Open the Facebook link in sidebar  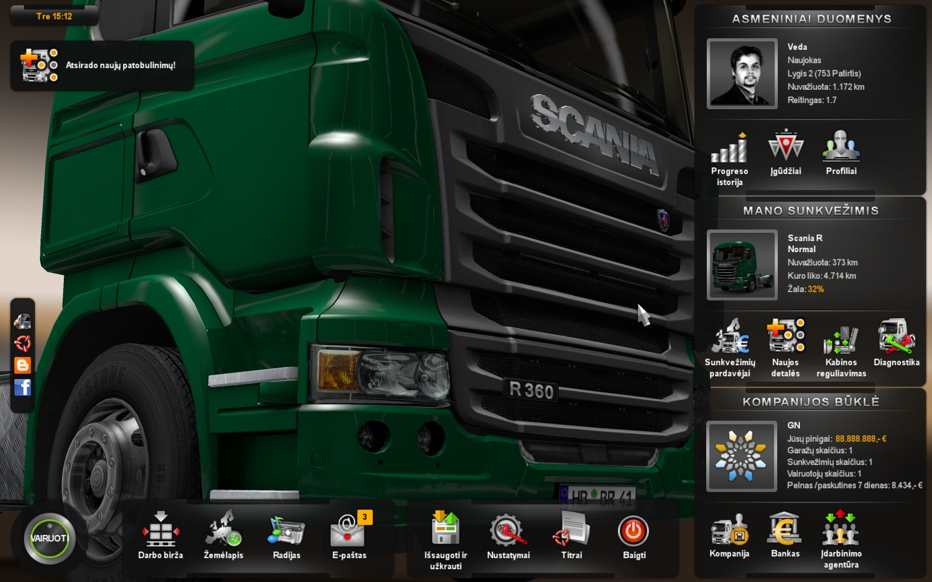coord(23,387)
